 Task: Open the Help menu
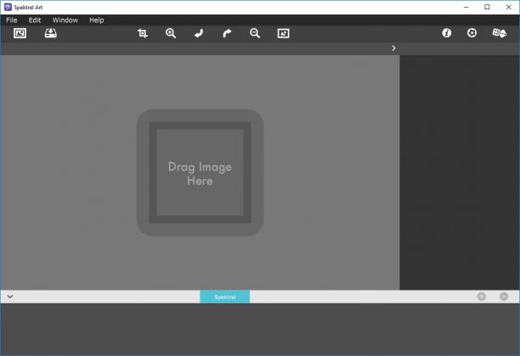pyautogui.click(x=97, y=20)
